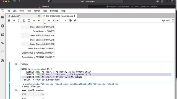The height and width of the screenshot is (99, 177).
Task: Click the '3 rows affected.' output text
Action: click(32, 87)
